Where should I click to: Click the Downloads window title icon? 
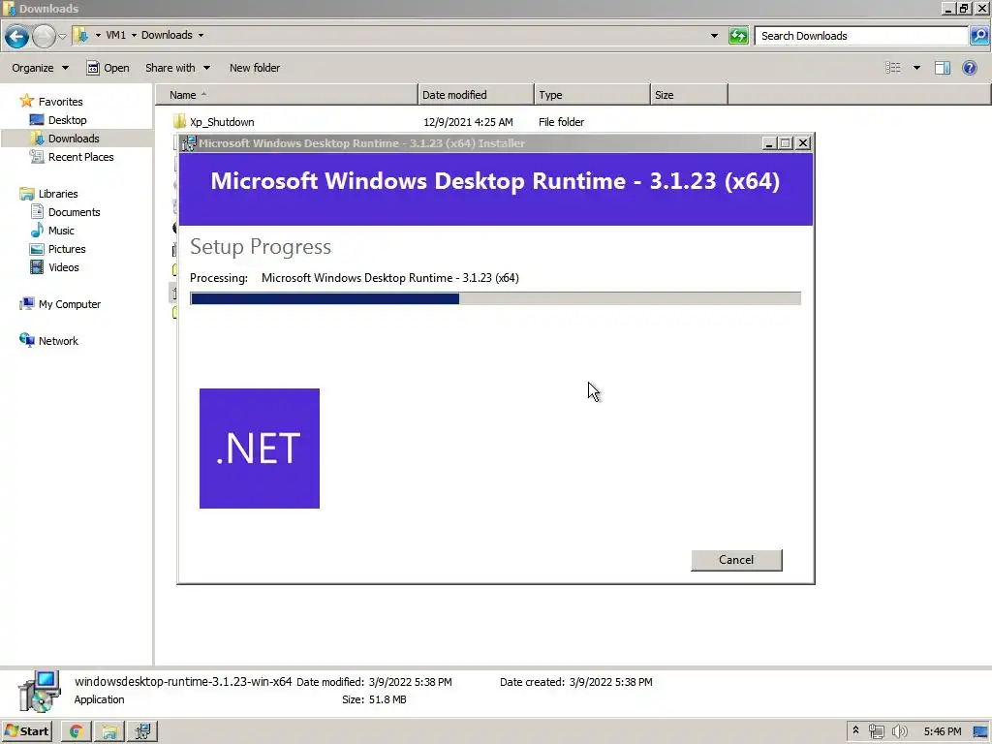(x=10, y=9)
